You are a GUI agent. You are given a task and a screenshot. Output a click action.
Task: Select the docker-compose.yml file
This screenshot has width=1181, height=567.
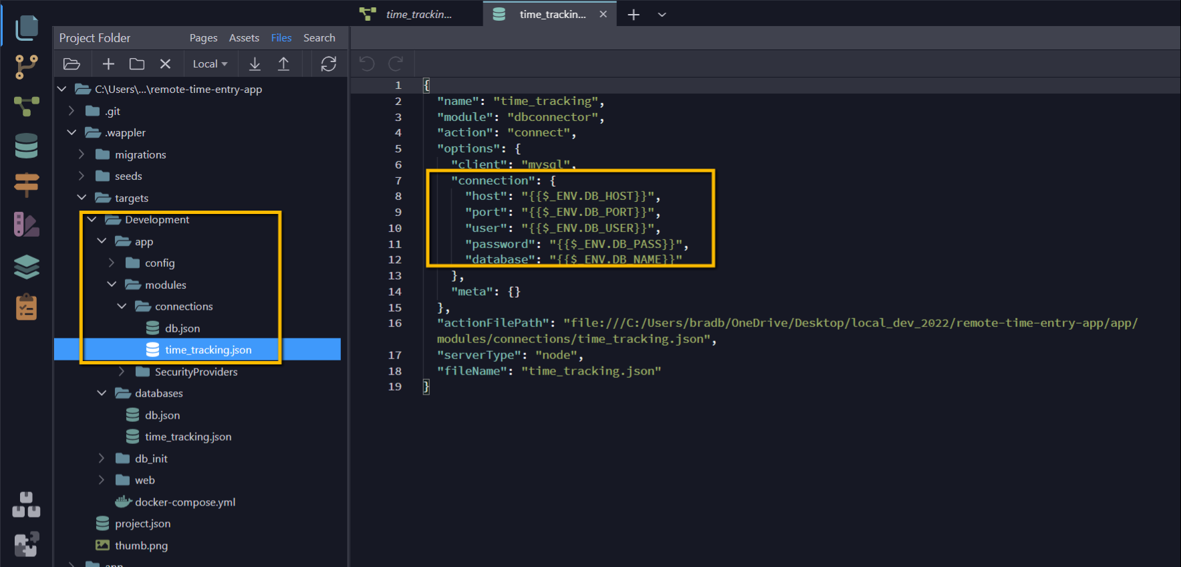click(185, 502)
